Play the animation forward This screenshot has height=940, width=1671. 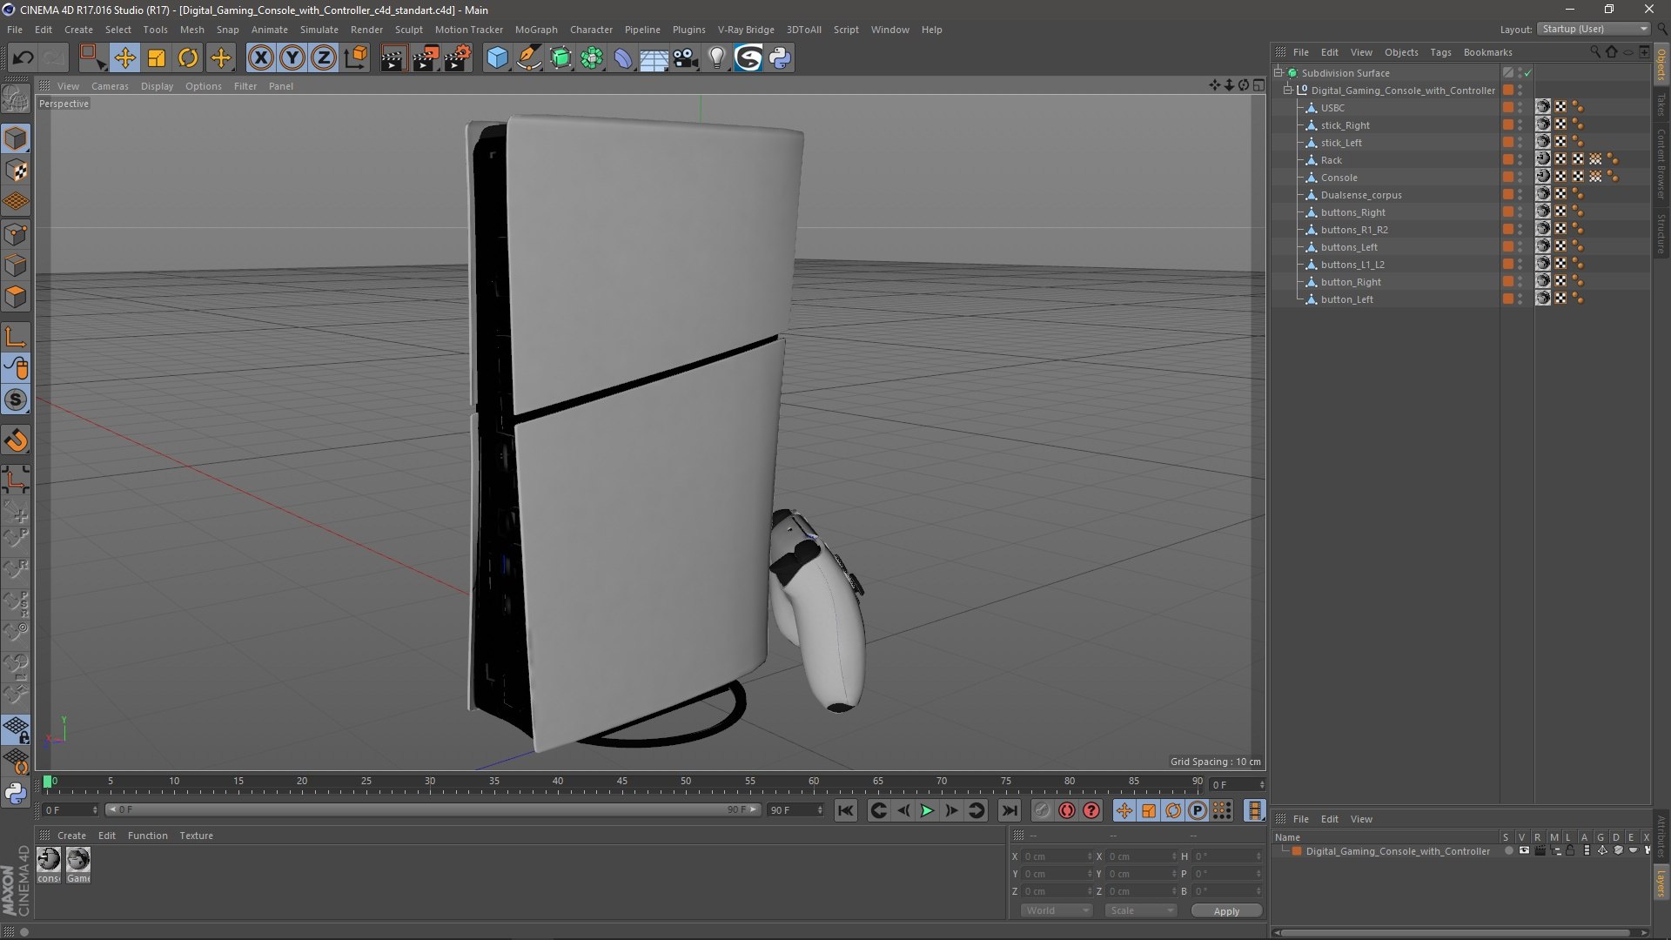(928, 810)
